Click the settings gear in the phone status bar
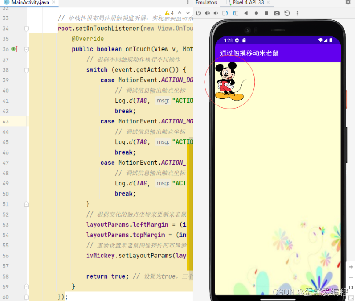 point(237,40)
